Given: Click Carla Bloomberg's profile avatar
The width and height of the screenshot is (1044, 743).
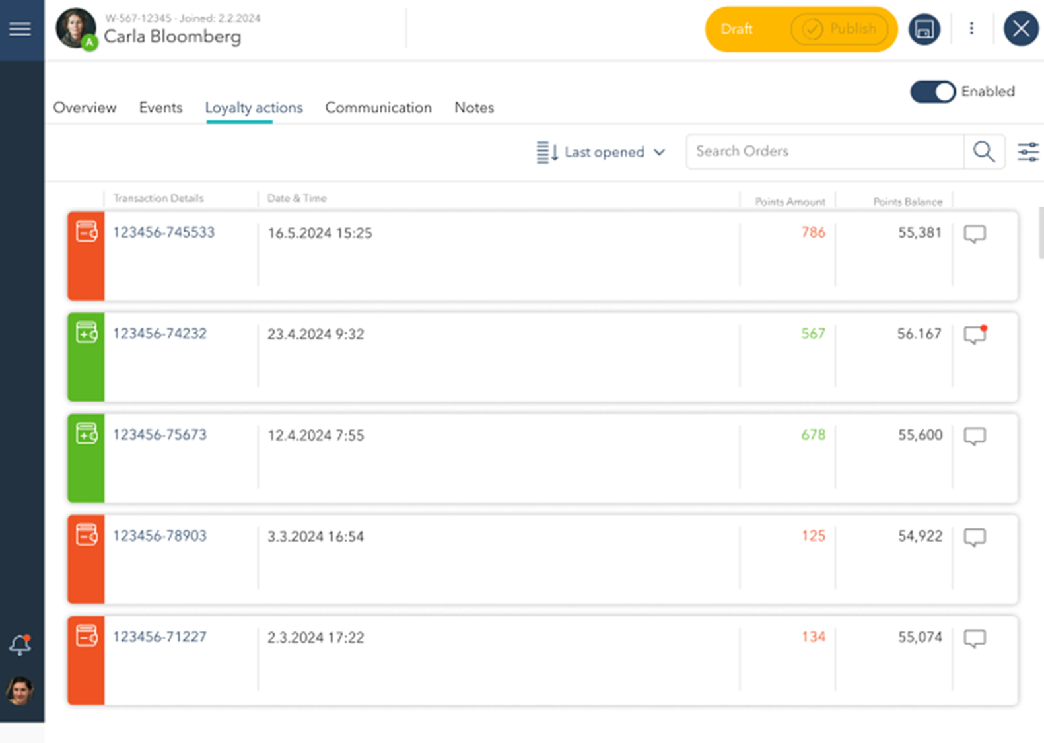Looking at the screenshot, I should [76, 29].
